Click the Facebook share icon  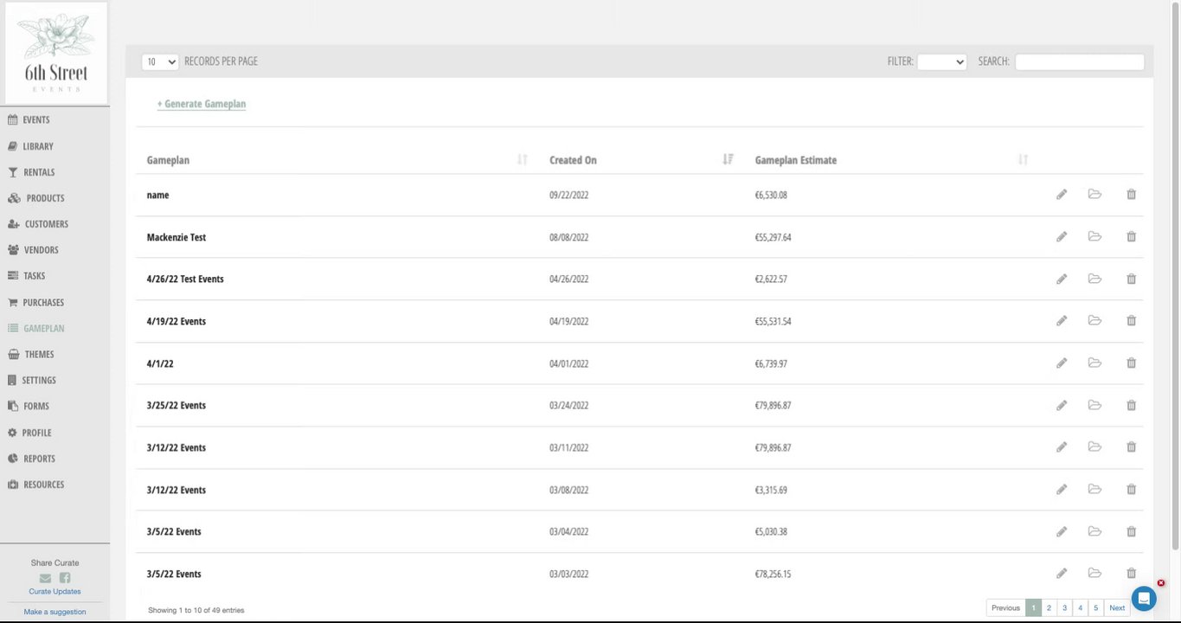click(x=65, y=578)
